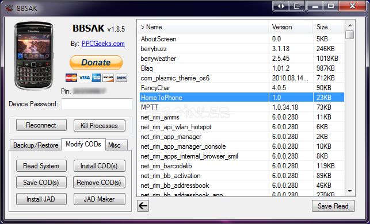The width and height of the screenshot is (370, 224).
Task: Click the BBSAK app icon in title bar
Action: point(9,8)
